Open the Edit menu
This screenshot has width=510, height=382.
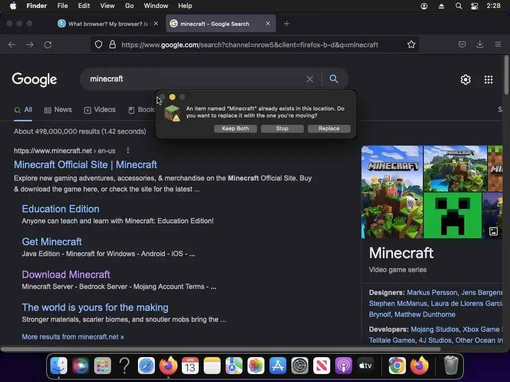84,6
